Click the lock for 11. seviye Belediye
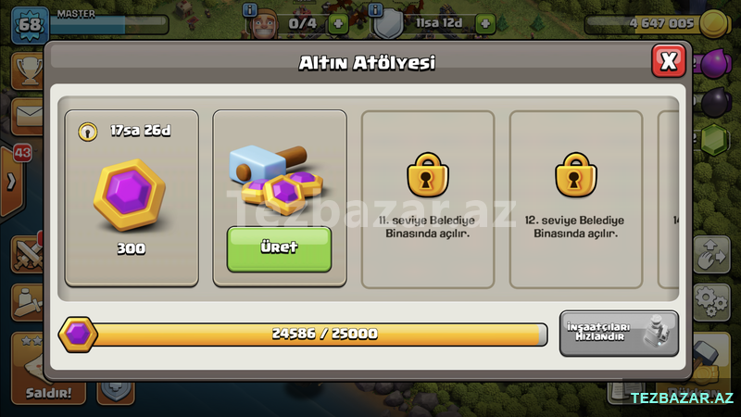 (427, 174)
